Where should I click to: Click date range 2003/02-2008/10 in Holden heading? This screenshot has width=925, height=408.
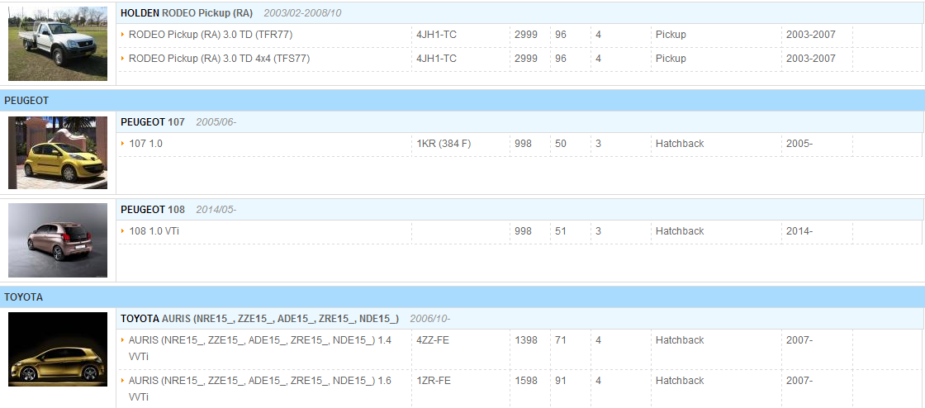(x=302, y=13)
